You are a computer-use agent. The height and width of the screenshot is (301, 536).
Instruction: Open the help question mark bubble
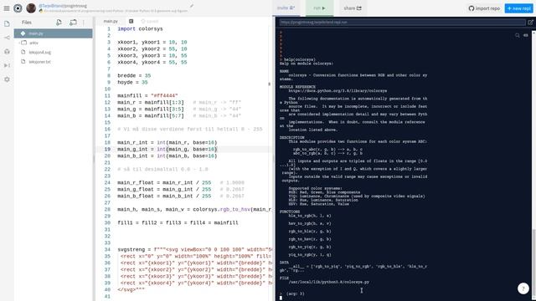point(523,288)
